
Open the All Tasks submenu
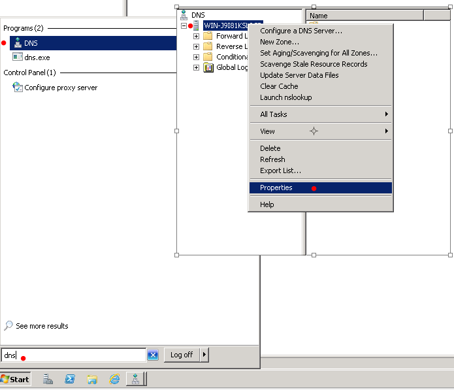(x=321, y=114)
